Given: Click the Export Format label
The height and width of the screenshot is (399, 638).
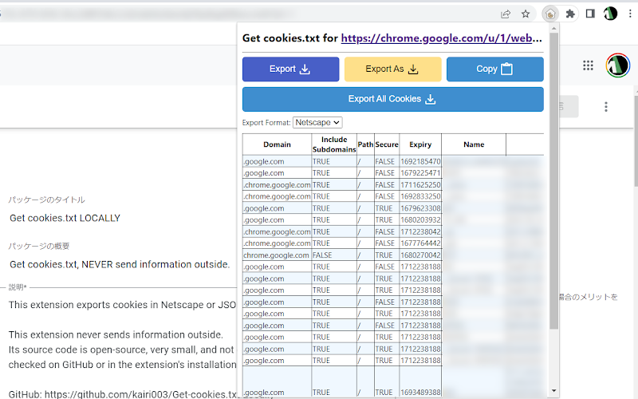Looking at the screenshot, I should pos(266,123).
